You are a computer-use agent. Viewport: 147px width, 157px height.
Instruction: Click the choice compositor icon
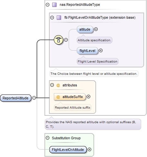(58, 40)
